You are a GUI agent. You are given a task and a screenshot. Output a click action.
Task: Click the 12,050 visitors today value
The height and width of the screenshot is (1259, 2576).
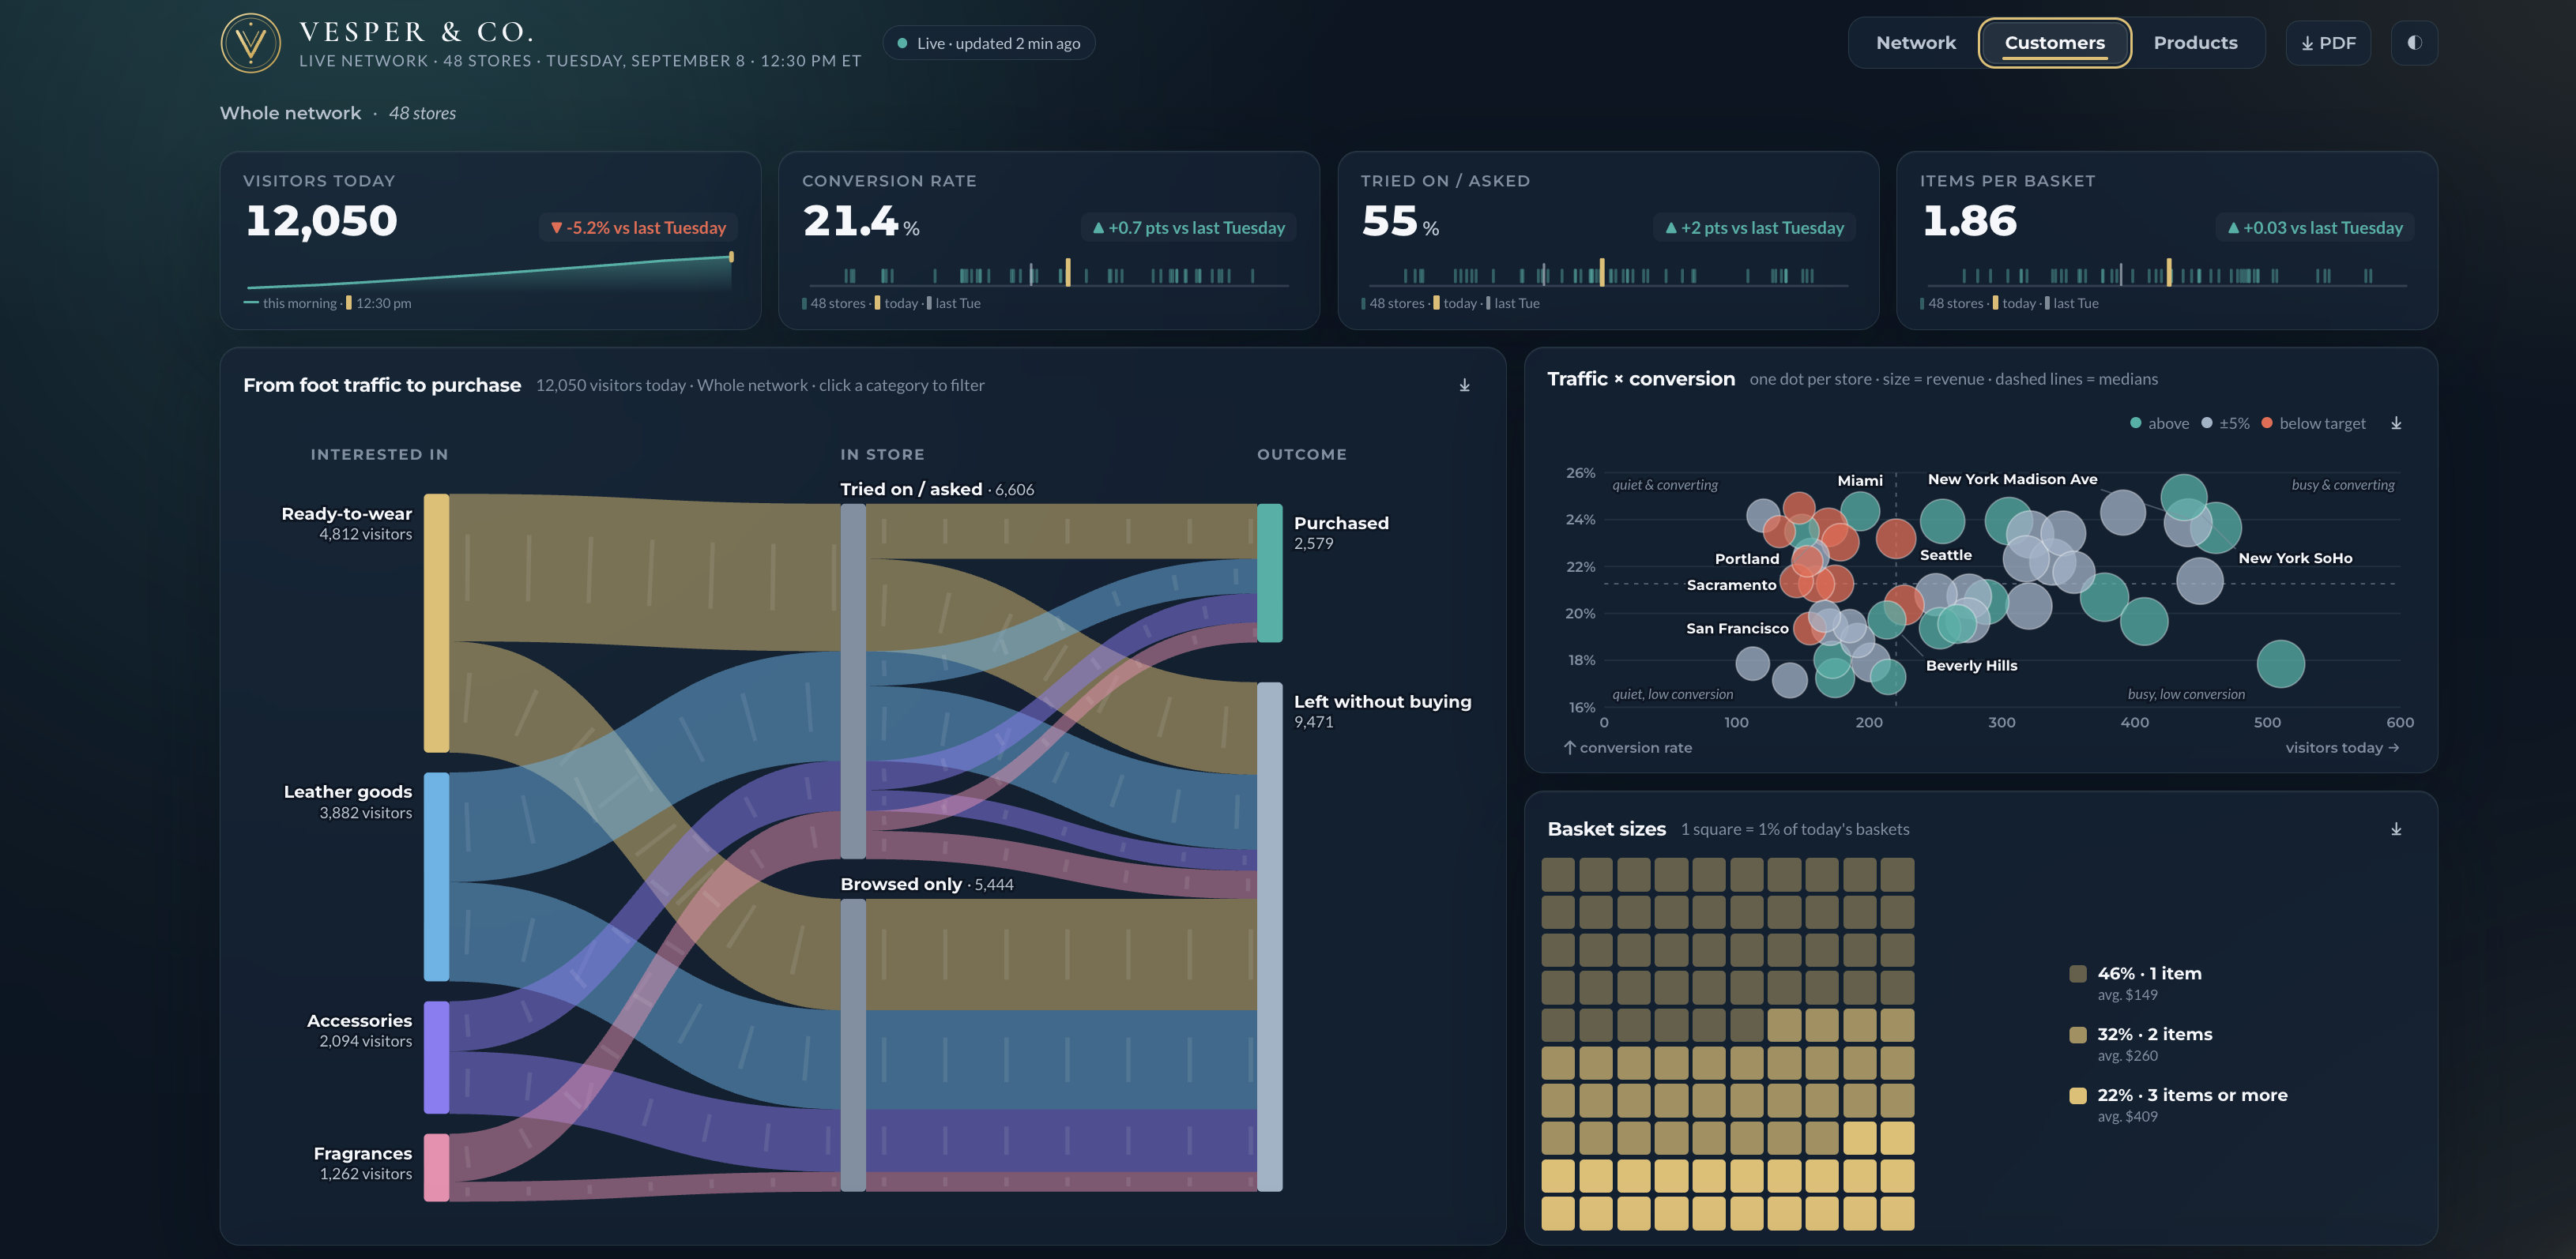(321, 221)
